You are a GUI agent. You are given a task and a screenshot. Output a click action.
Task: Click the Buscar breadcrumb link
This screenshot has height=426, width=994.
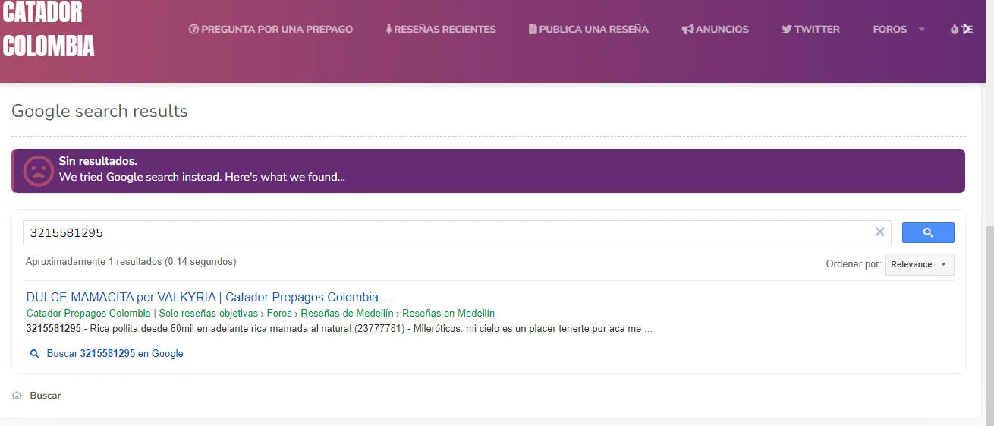tap(46, 396)
